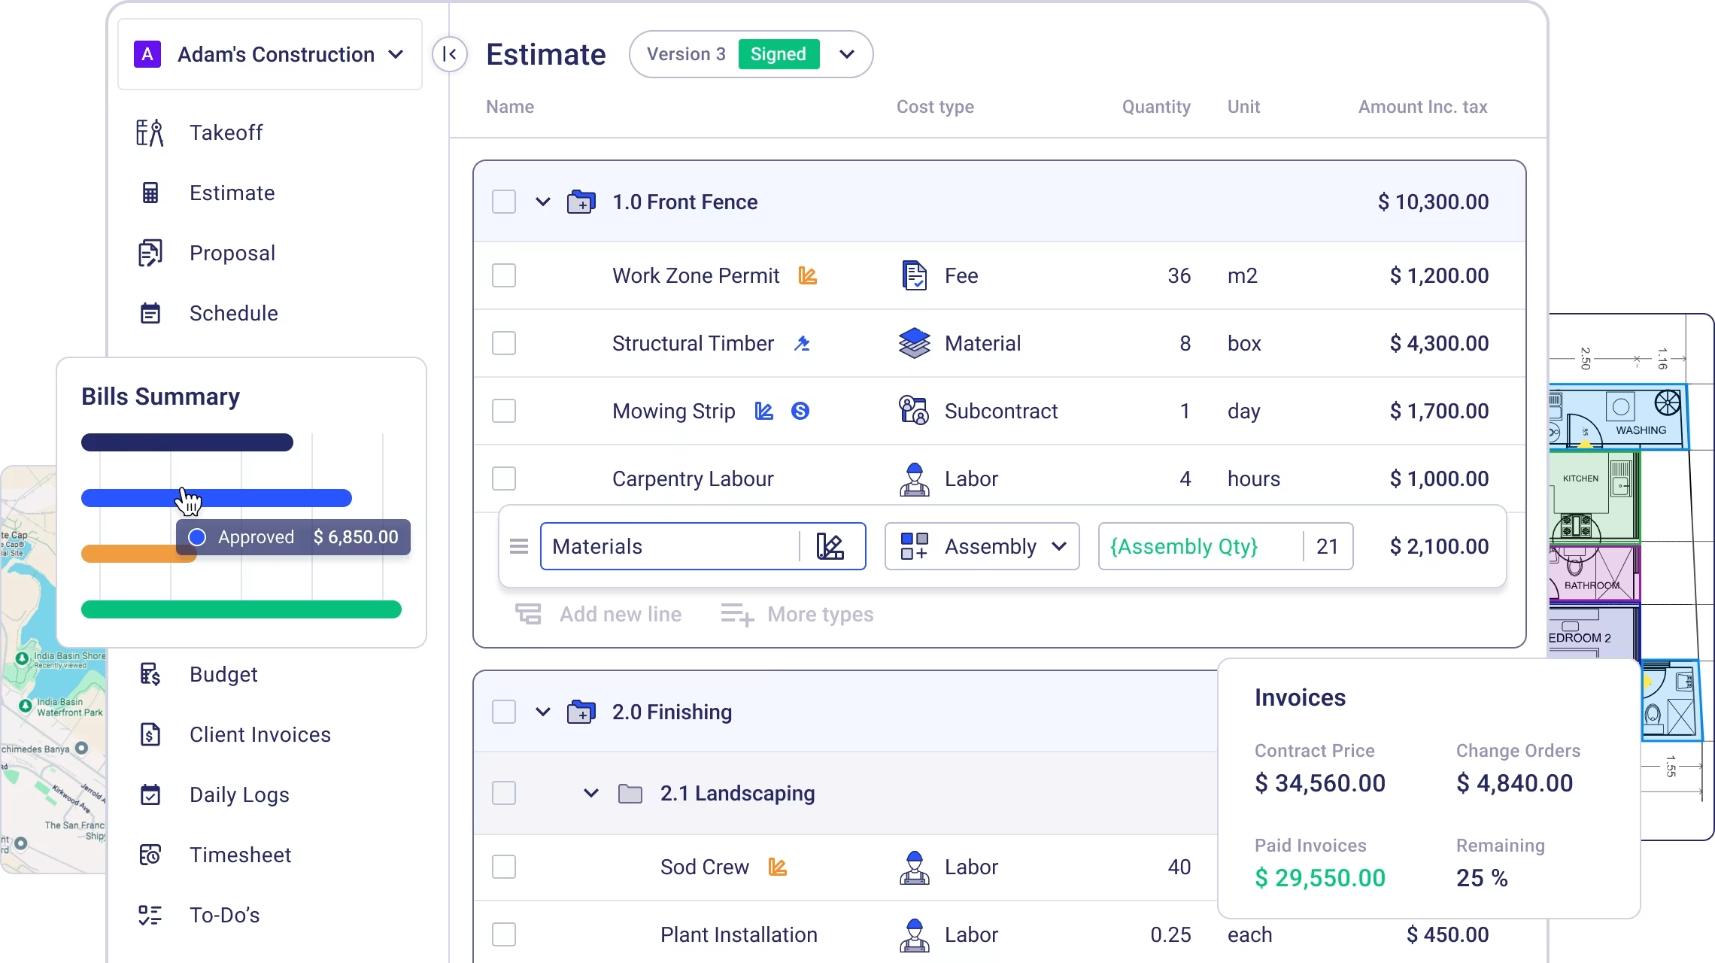Click the Budget icon in sidebar
Screen dimensions: 1715x963
coord(150,674)
